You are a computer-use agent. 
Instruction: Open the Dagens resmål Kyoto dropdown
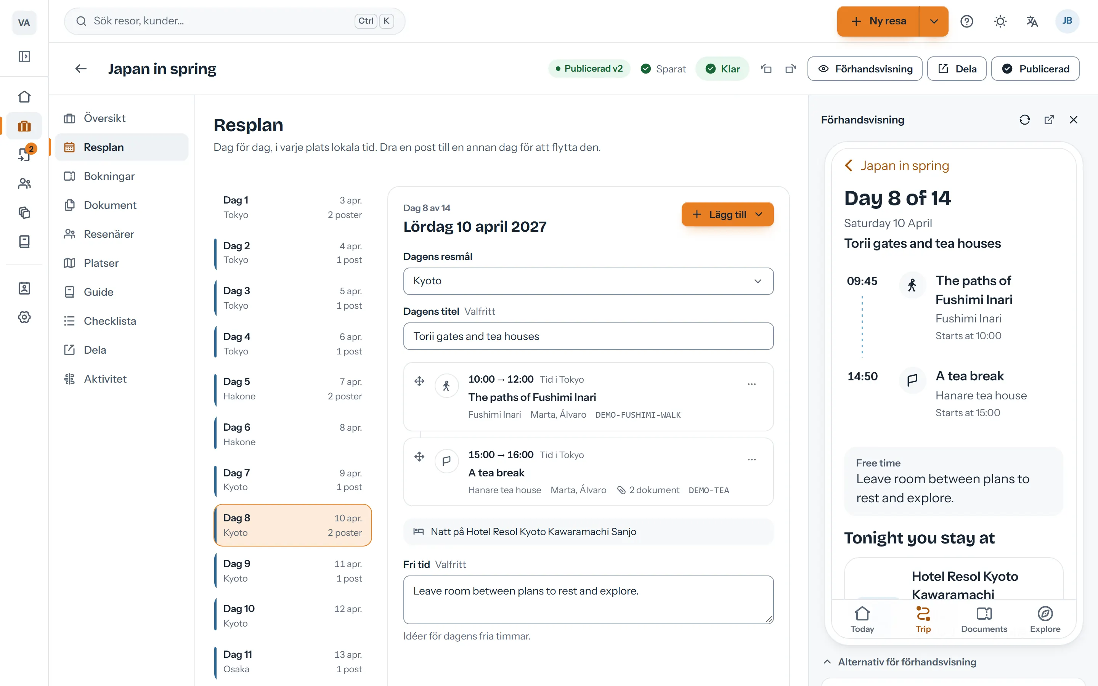pyautogui.click(x=588, y=281)
